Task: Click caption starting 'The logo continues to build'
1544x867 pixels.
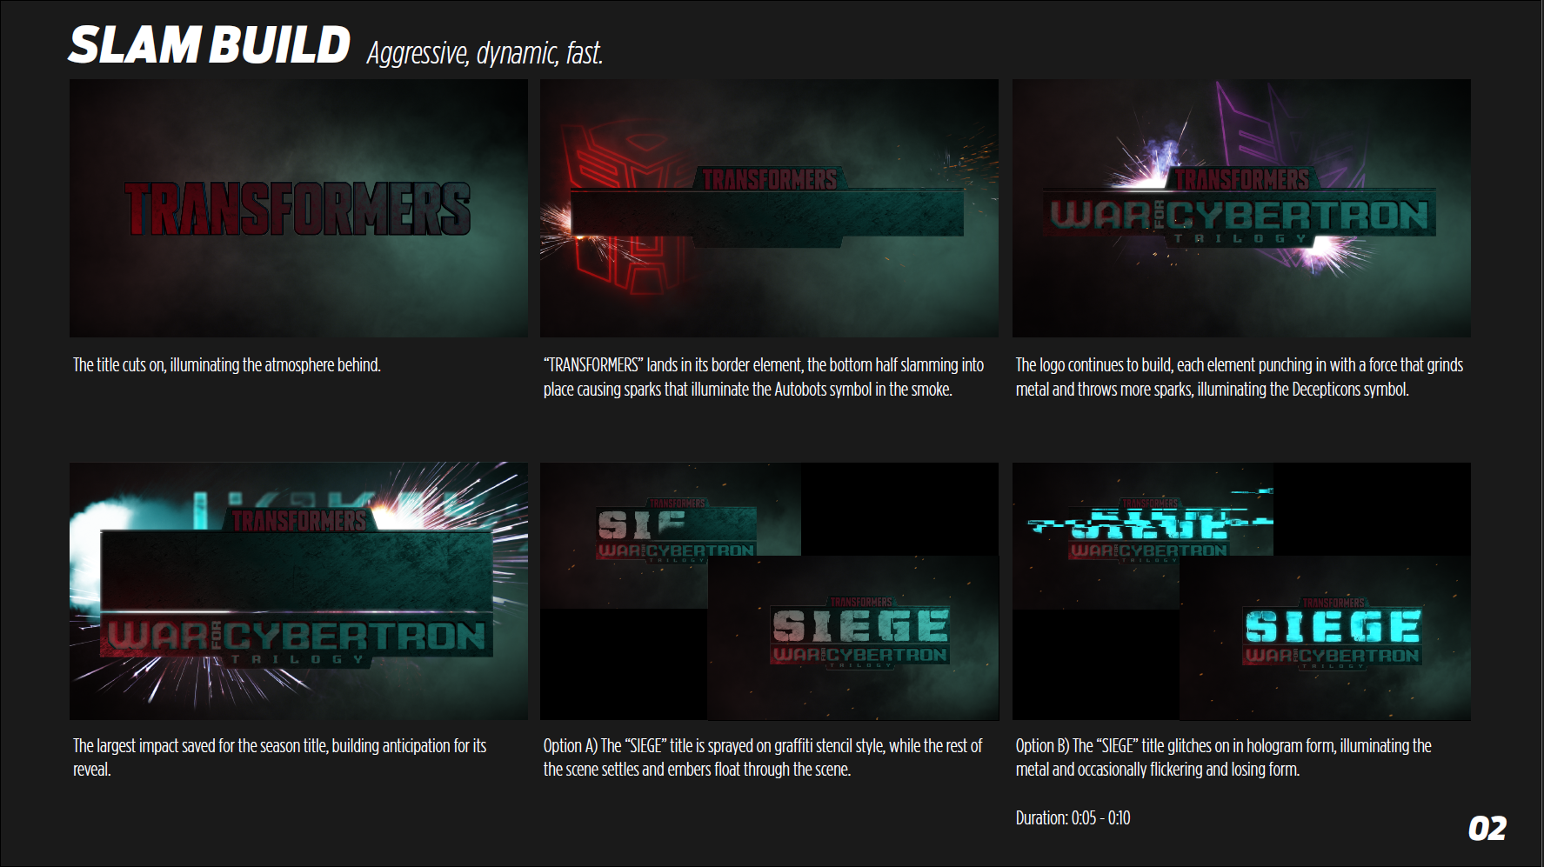Action: pos(1240,377)
